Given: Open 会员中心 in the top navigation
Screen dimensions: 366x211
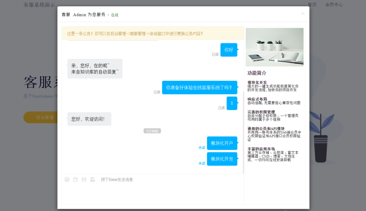Looking at the screenshot, I should coord(334,5).
